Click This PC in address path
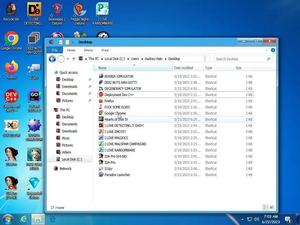Screen dimensions: 300x225 coord(94,59)
